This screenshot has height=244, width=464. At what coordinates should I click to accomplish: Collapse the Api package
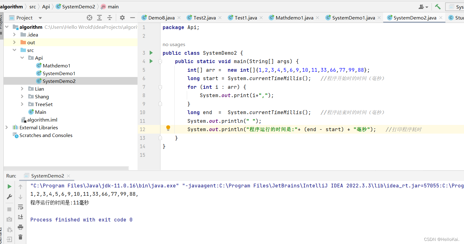coord(22,58)
